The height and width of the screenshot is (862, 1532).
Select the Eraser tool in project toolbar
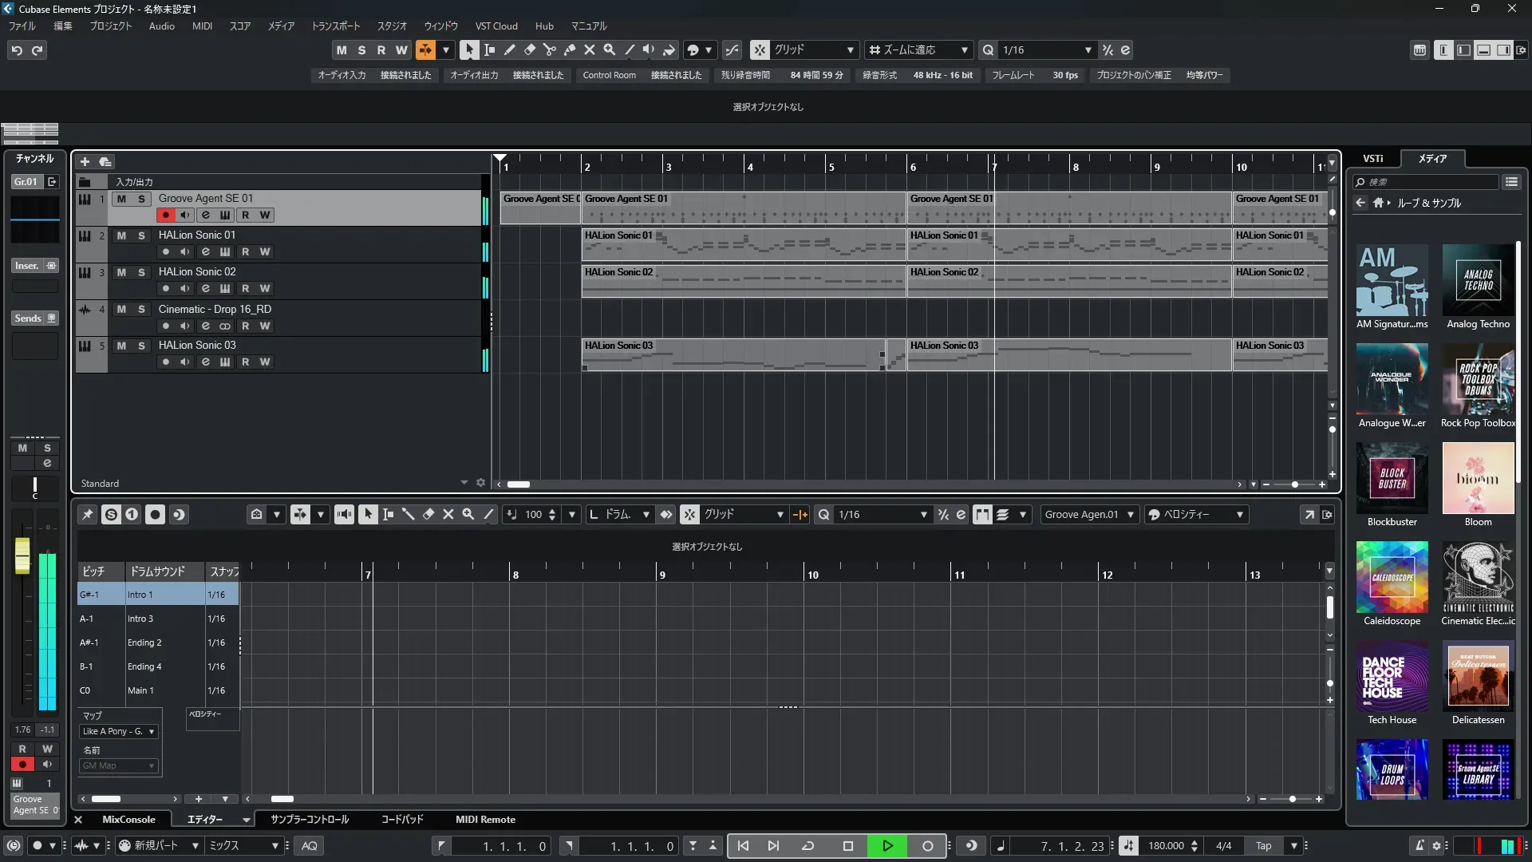point(529,49)
